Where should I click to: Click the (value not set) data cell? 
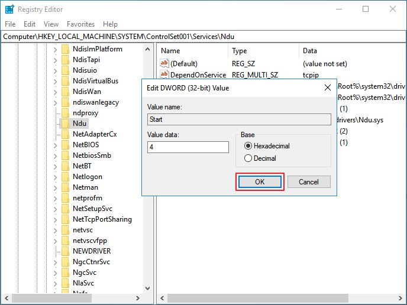tap(325, 64)
